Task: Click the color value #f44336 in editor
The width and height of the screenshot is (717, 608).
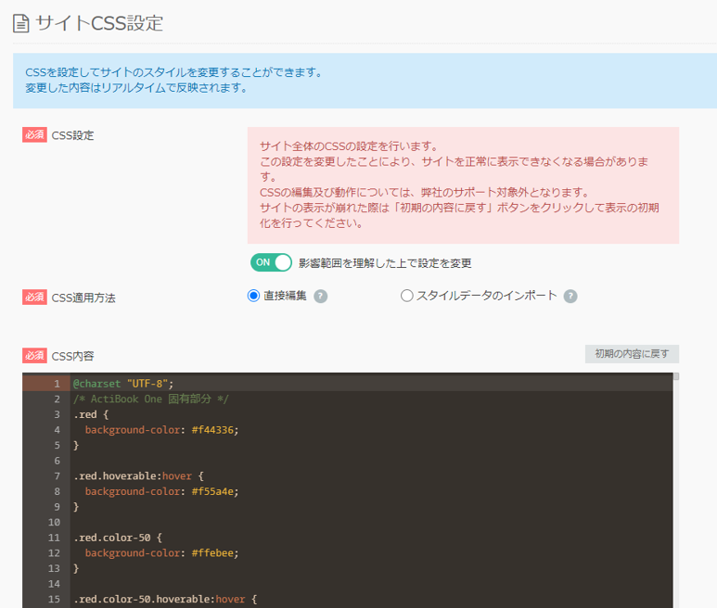Action: pos(212,430)
